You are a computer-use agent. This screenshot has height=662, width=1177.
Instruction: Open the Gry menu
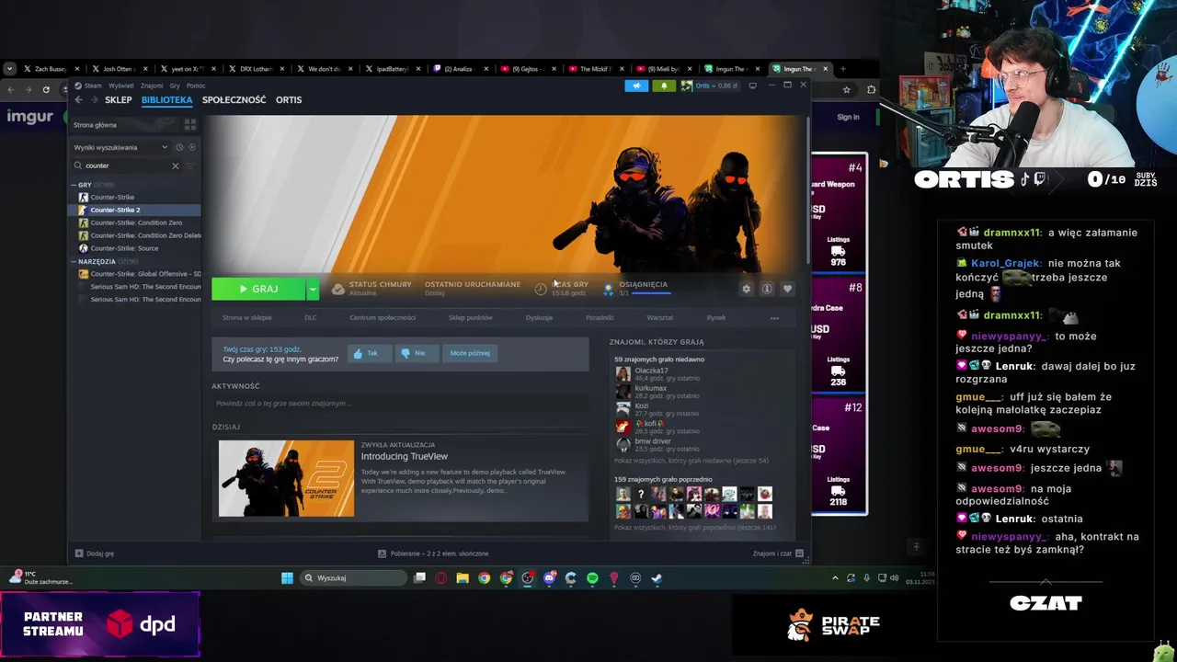pos(175,86)
